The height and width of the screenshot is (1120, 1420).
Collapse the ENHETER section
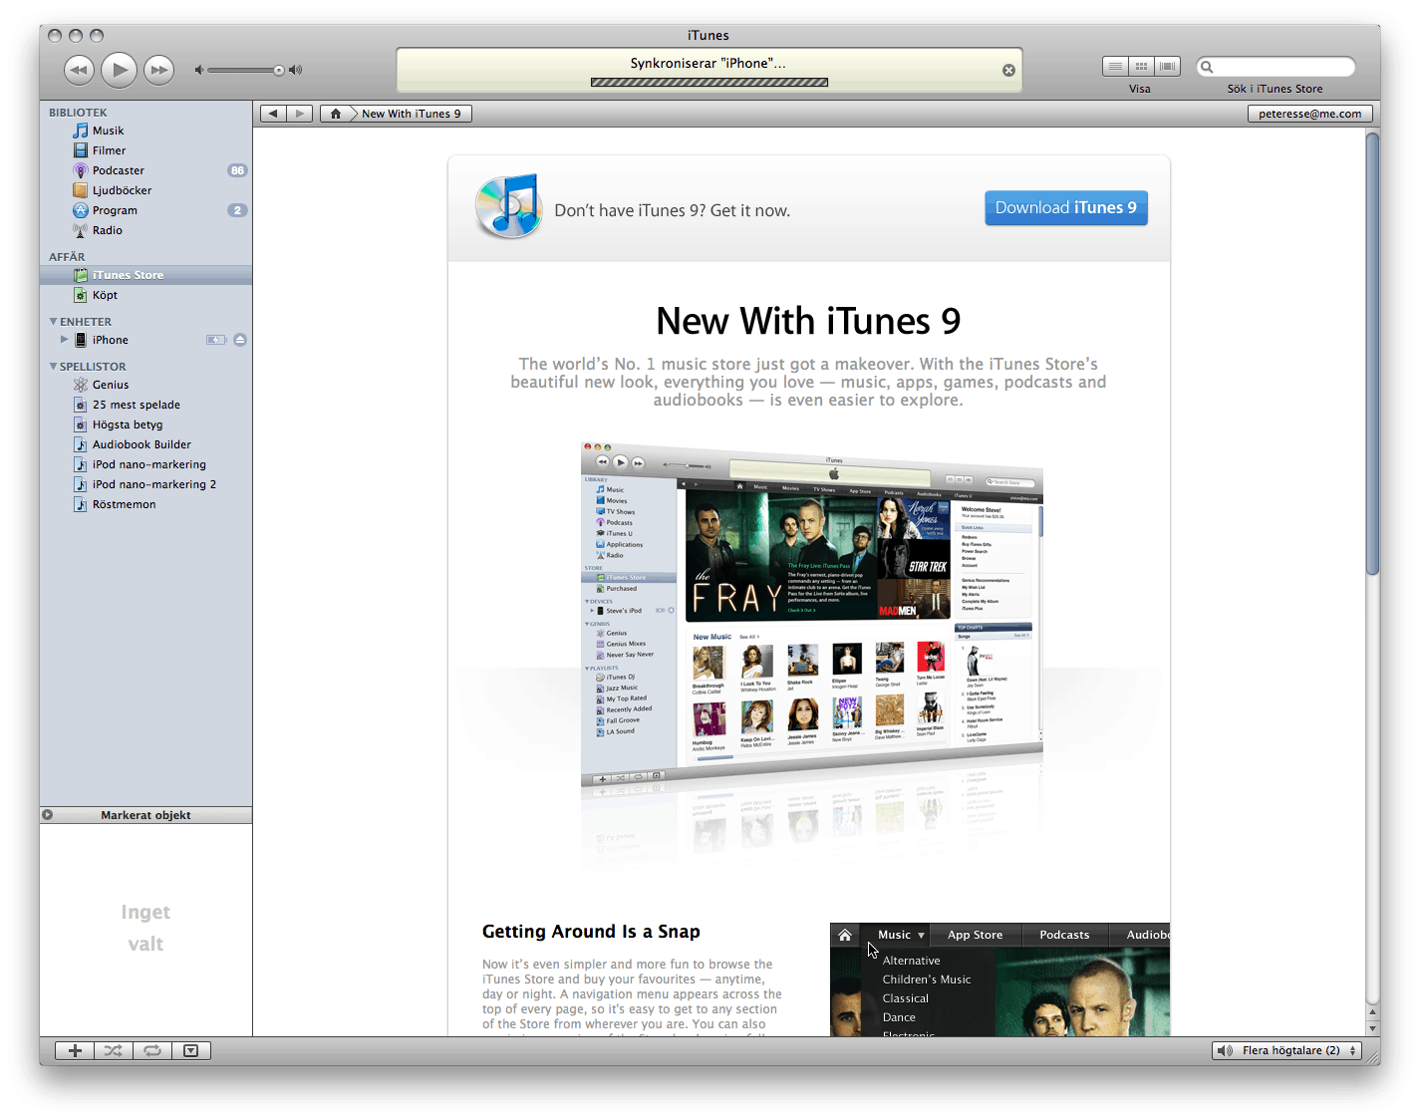point(54,321)
